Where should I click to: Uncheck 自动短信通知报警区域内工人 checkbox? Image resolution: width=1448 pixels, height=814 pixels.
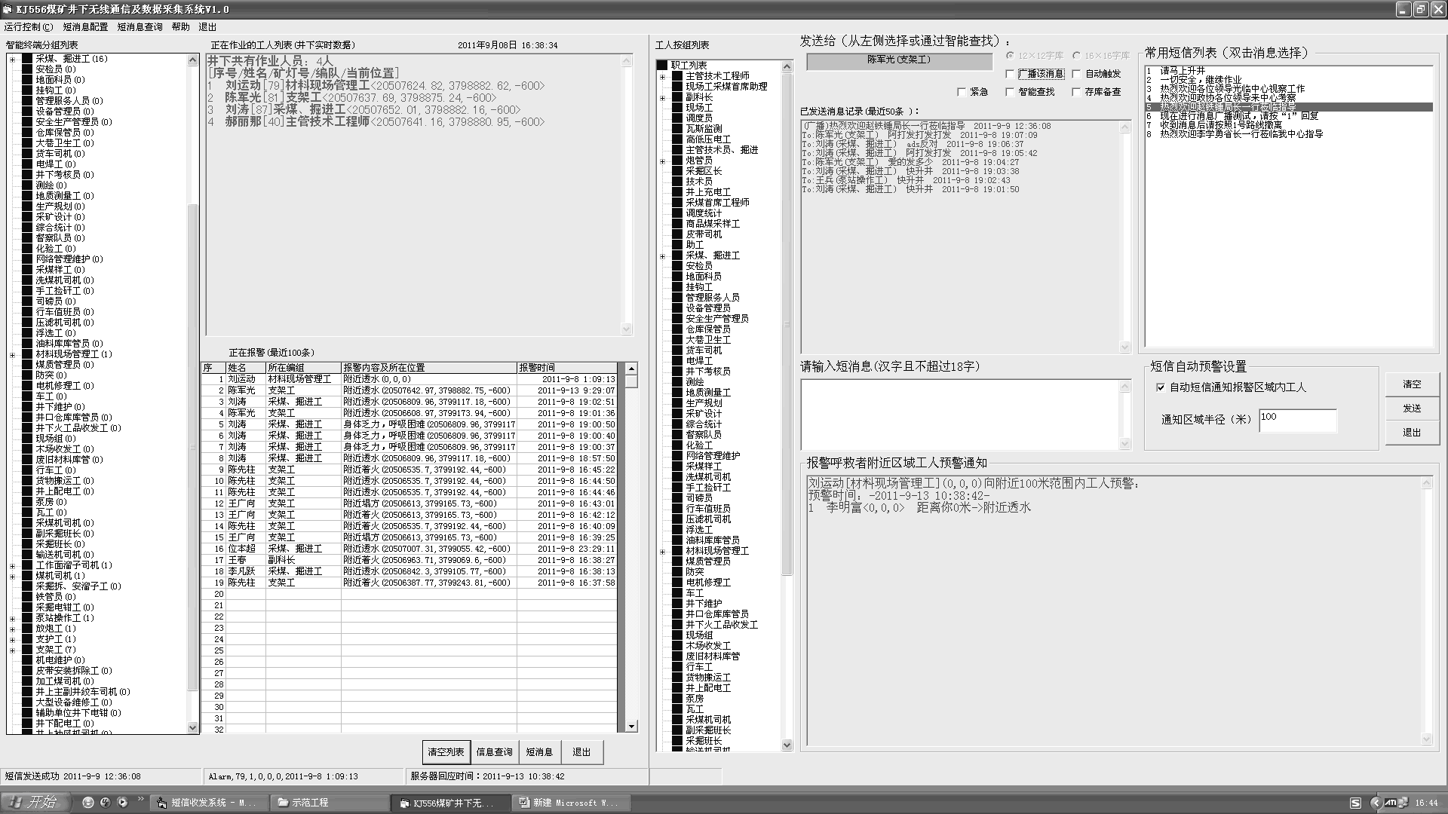pyautogui.click(x=1161, y=387)
